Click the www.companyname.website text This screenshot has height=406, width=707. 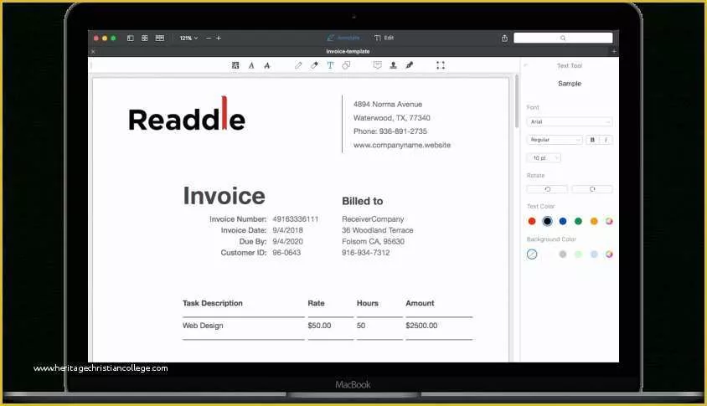(x=402, y=145)
